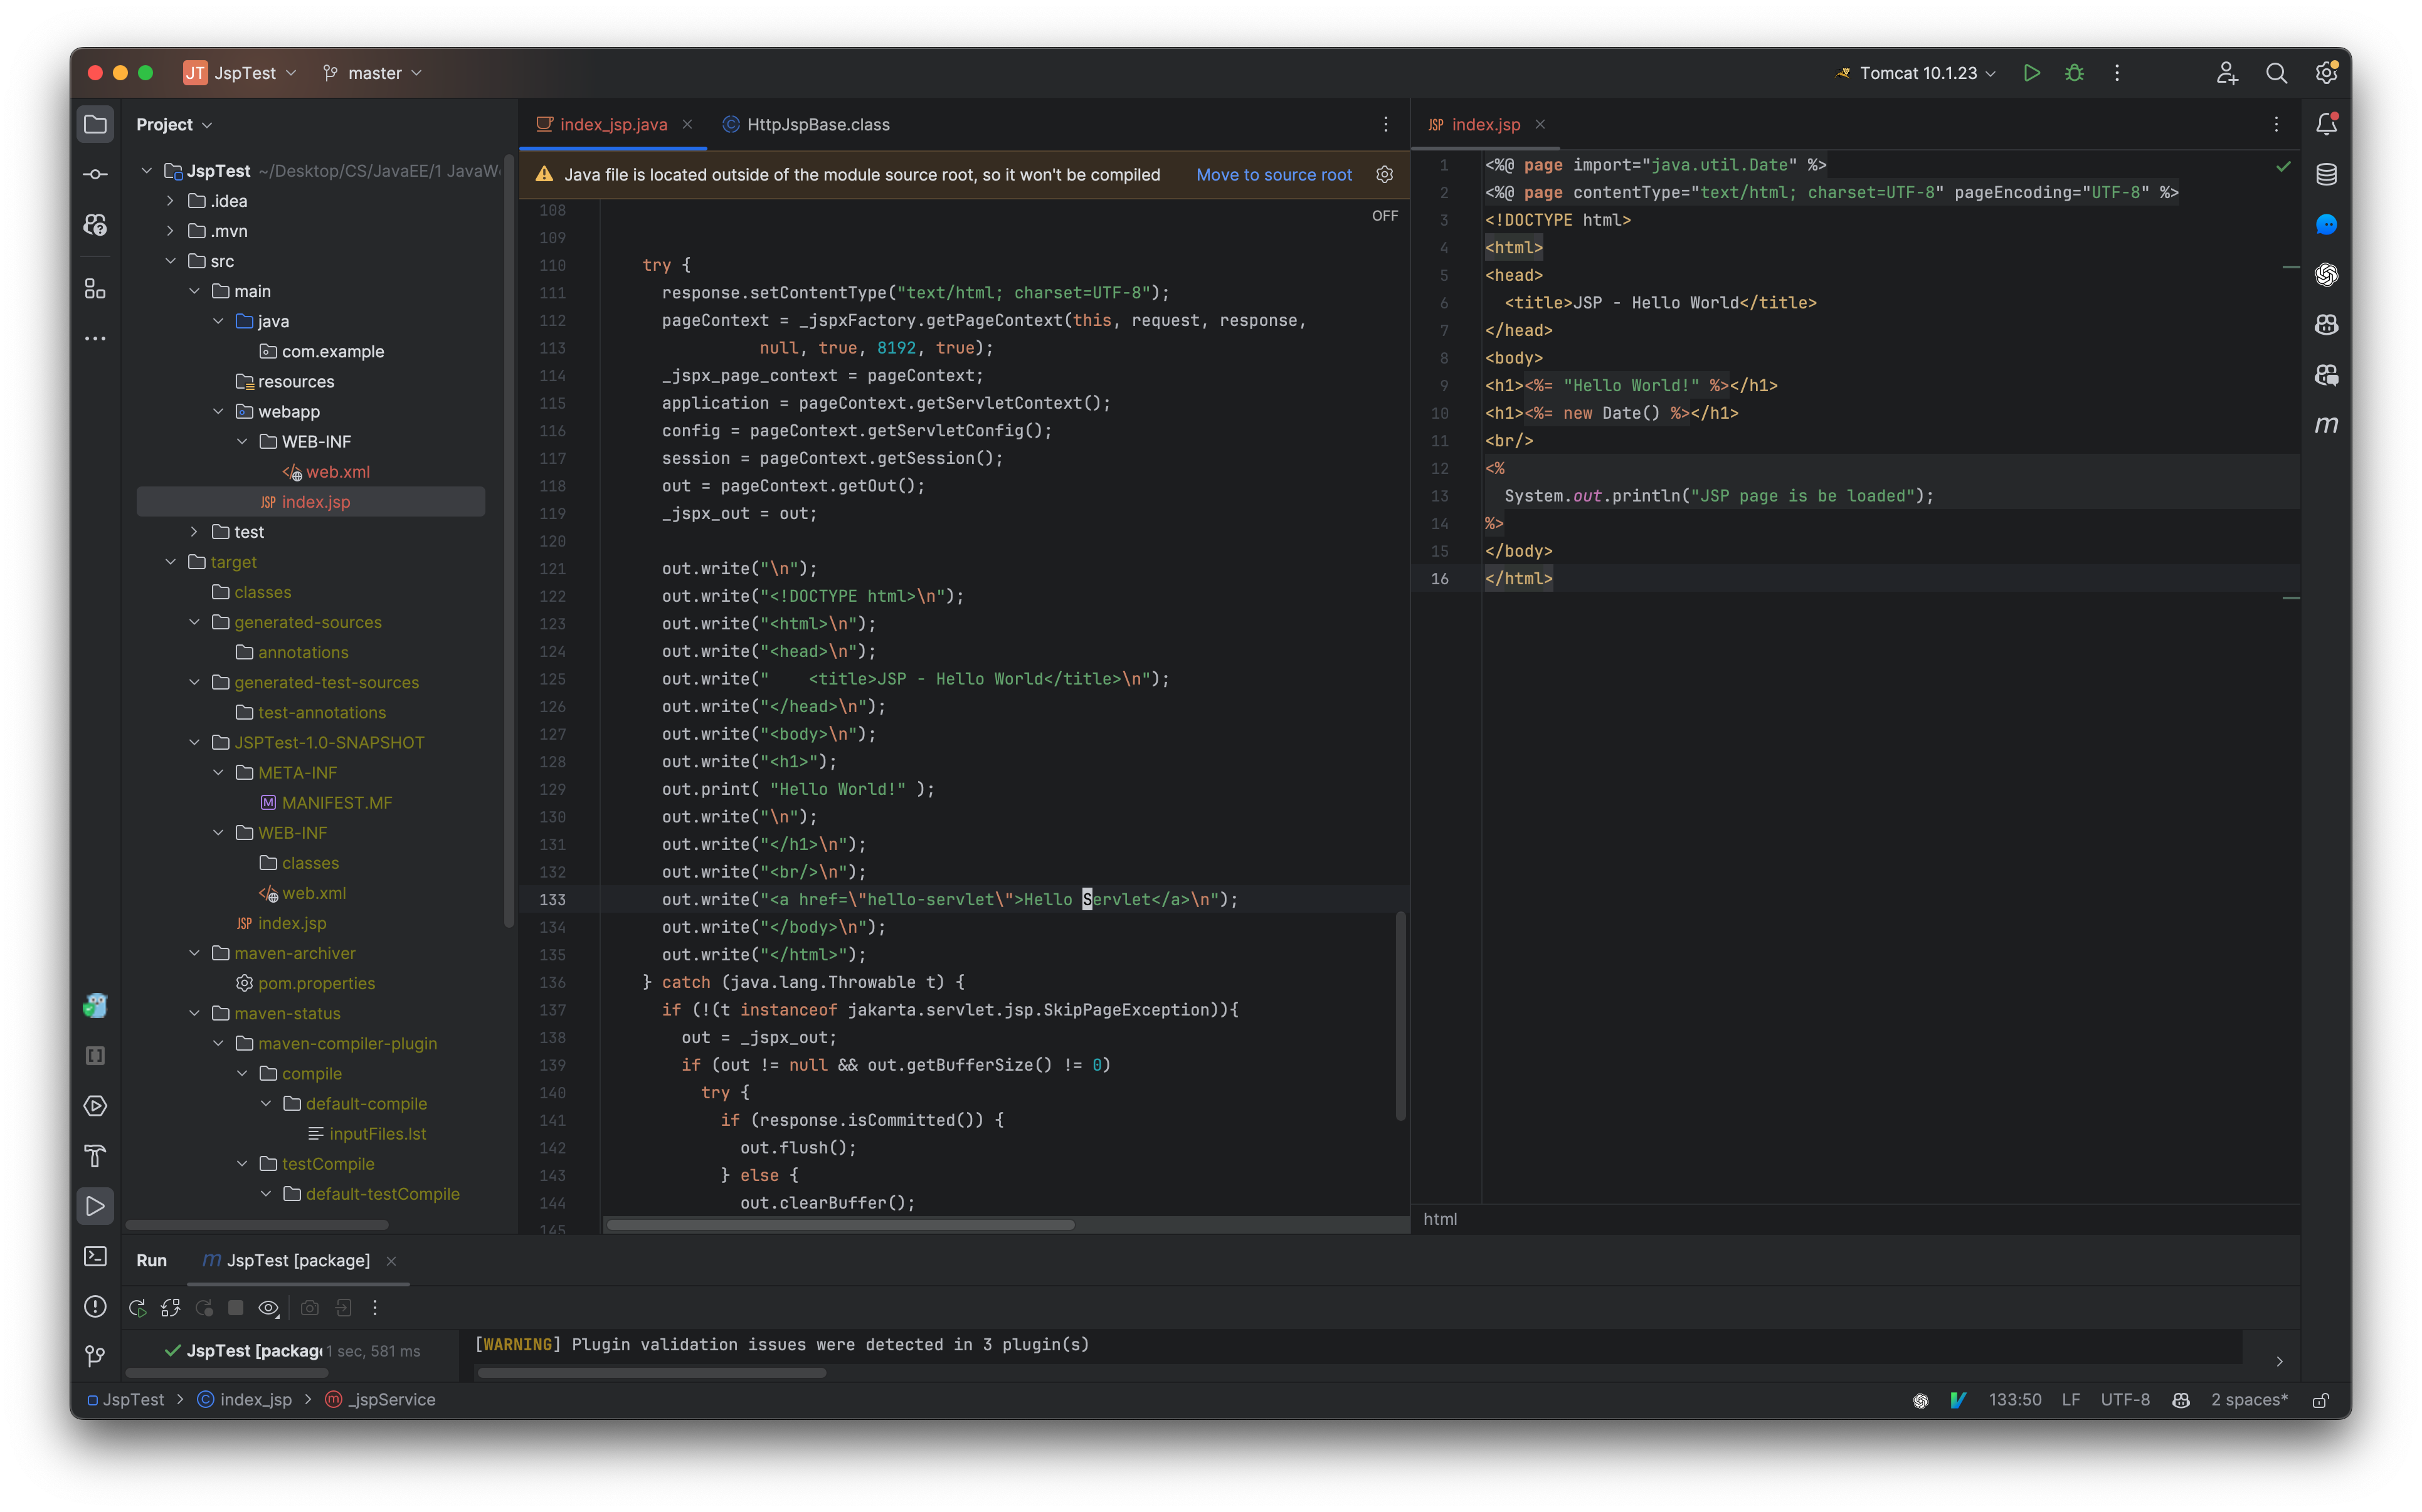Viewport: 2422px width, 1512px height.
Task: Open the Notifications bell panel
Action: point(2327,123)
